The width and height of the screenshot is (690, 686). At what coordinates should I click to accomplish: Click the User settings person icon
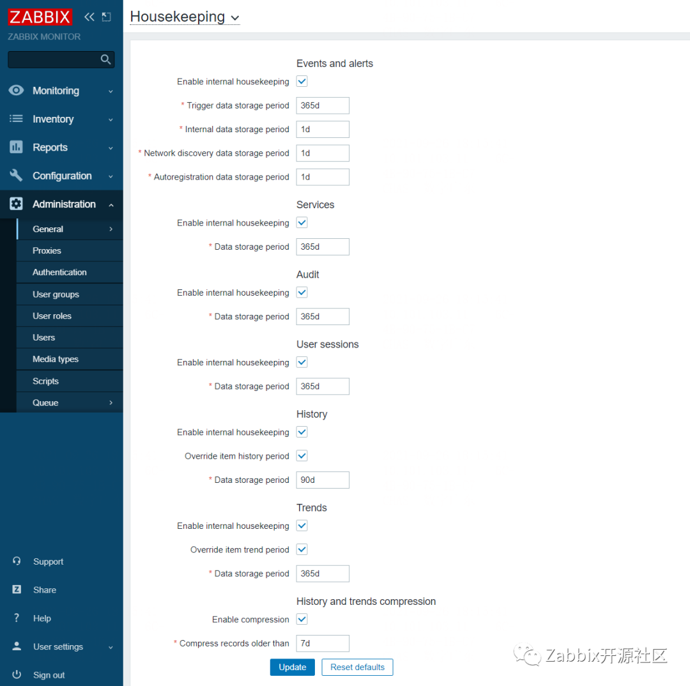pos(17,646)
